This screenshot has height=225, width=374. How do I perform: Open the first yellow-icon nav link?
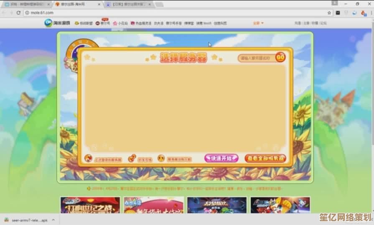84,23
